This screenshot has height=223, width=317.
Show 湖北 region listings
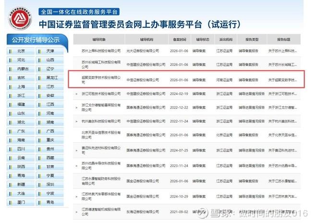coord(21,122)
